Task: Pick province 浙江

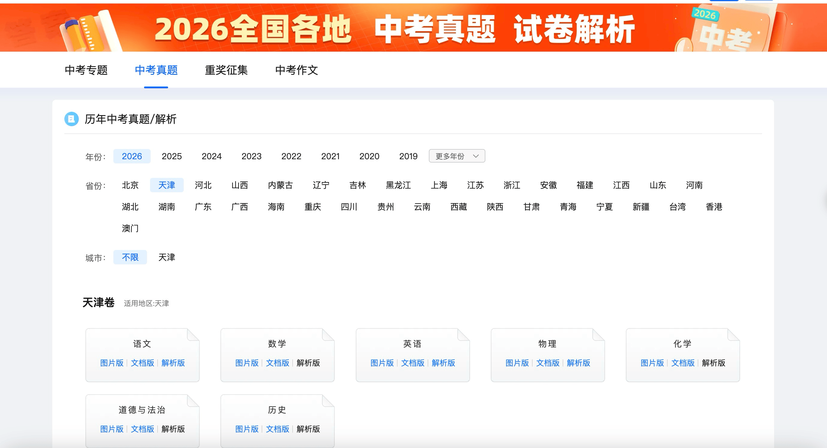Action: pos(512,185)
